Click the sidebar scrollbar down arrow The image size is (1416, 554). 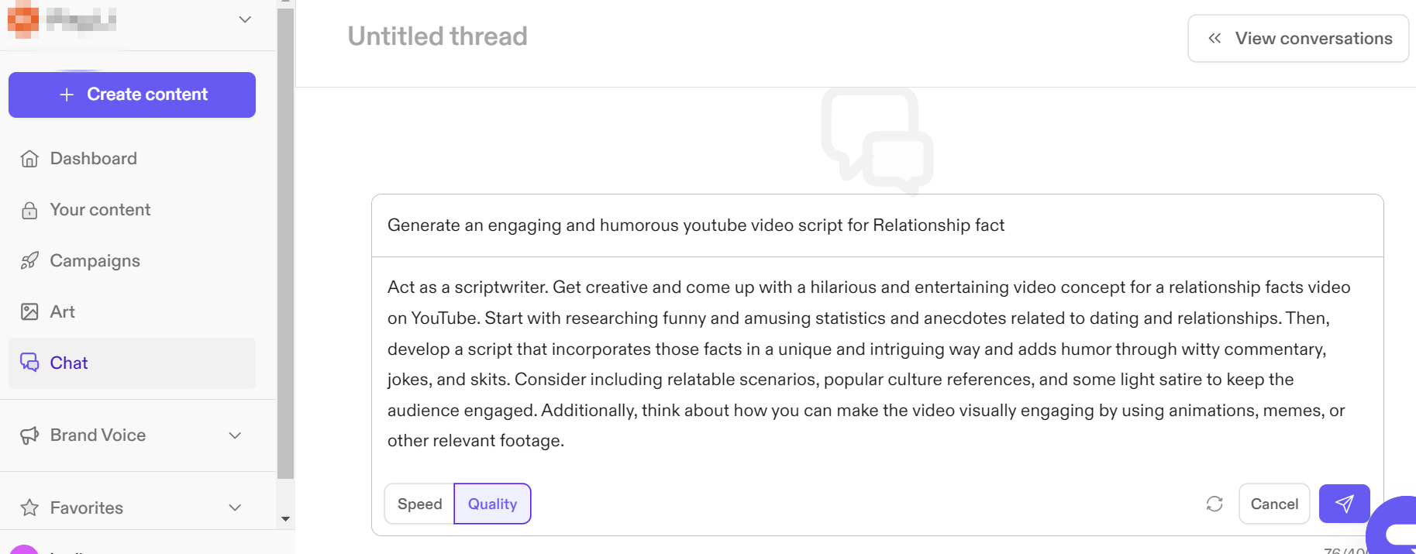point(285,519)
